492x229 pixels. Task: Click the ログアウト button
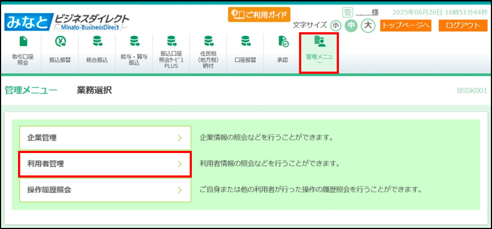click(463, 25)
